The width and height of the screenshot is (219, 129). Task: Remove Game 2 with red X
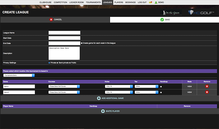coord(207,92)
